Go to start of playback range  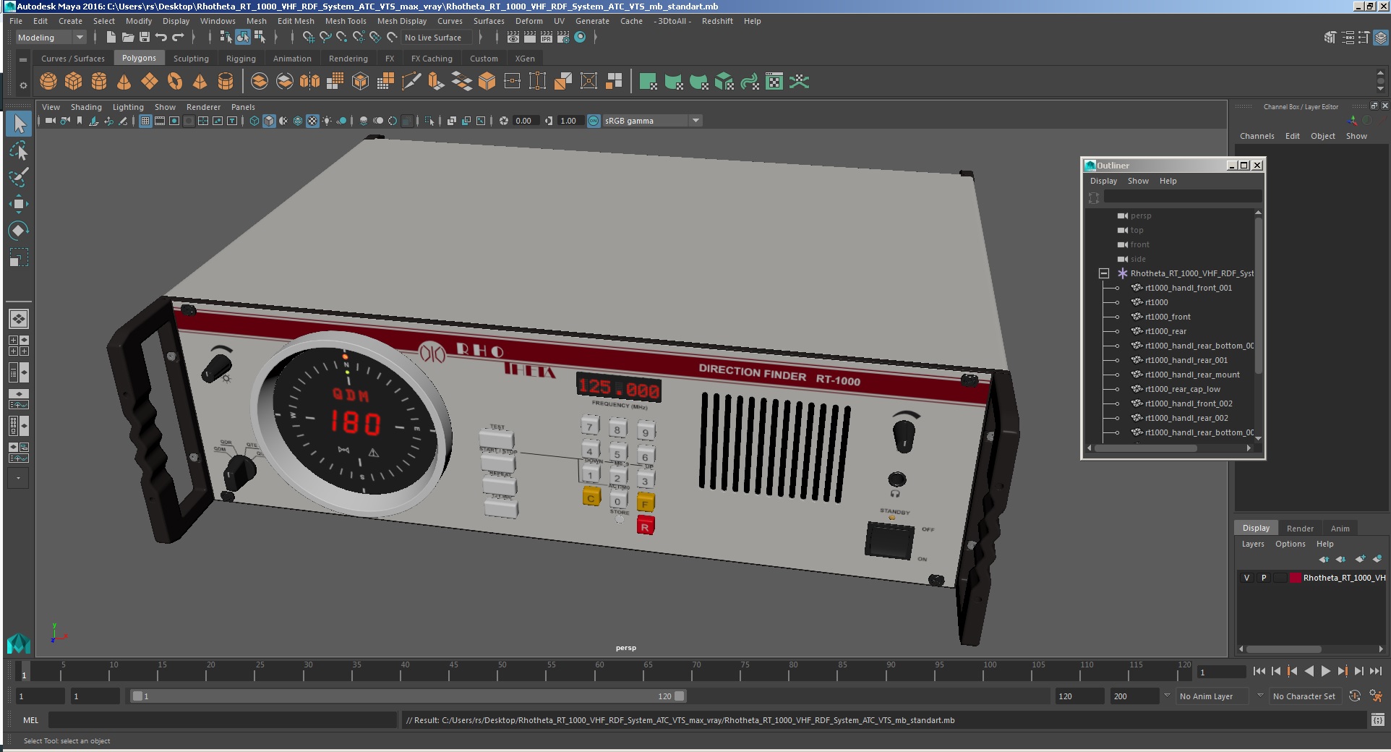point(1259,671)
